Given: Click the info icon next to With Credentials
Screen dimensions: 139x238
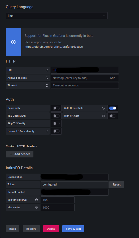Looking at the screenshot, I should pyautogui.click(x=103, y=108).
